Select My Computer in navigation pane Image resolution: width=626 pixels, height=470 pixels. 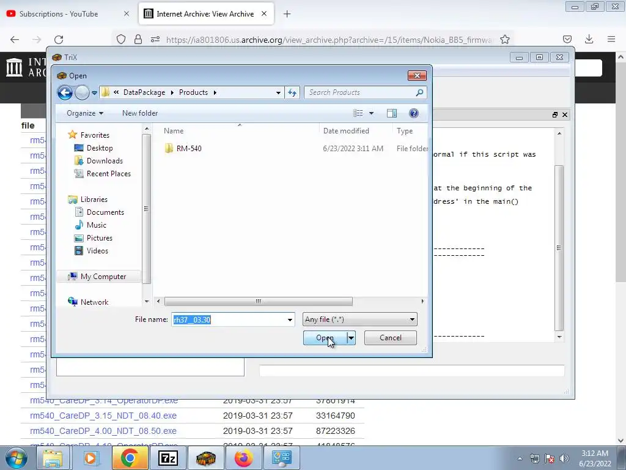(x=103, y=277)
